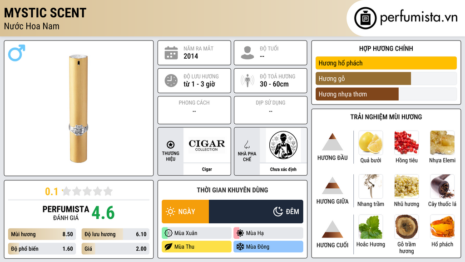Screen dimensions: 465x262
Task: Click the clock icon beside Độ lưu hương
Action: coord(171,81)
